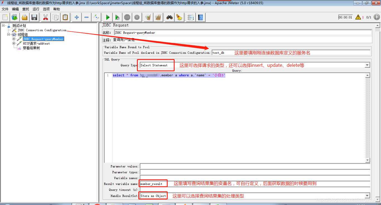Click the 注释 comment field
Viewport: 381px width, 205px height.
[242, 40]
